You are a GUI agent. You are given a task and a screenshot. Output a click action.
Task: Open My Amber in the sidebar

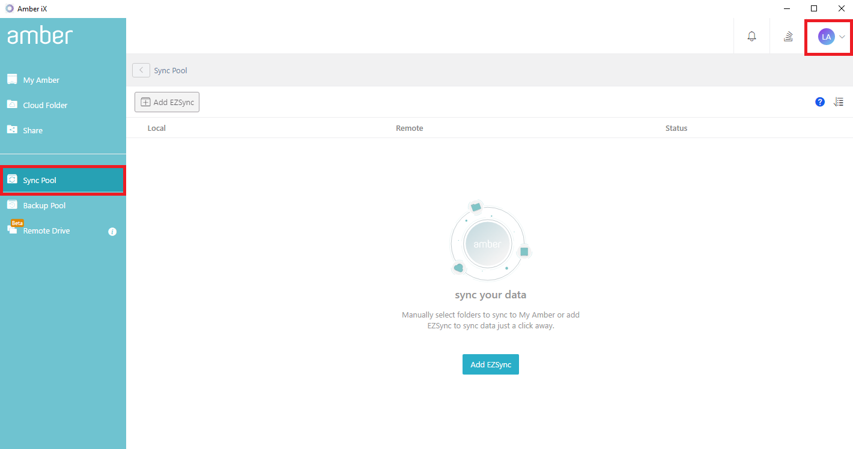(x=63, y=80)
